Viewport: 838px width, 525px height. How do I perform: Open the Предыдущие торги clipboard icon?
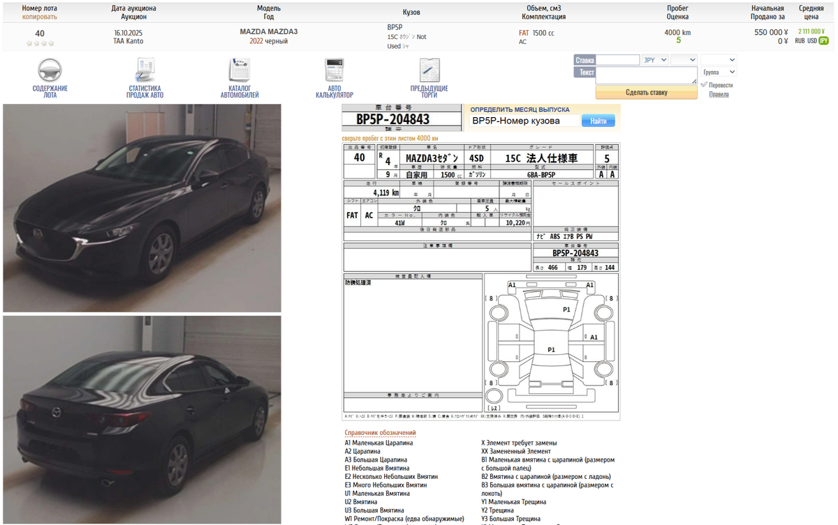429,70
